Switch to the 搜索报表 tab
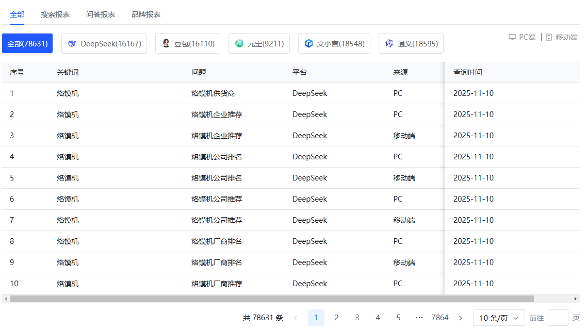This screenshot has width=587, height=329. (x=55, y=14)
